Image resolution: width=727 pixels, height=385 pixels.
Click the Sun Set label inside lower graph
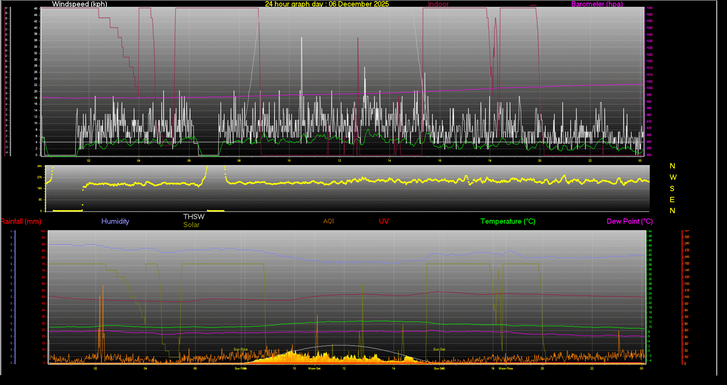click(x=439, y=349)
